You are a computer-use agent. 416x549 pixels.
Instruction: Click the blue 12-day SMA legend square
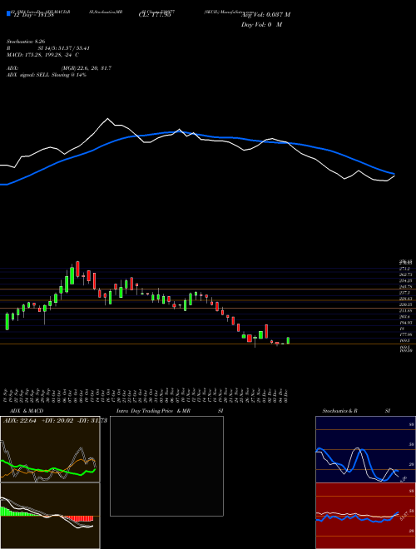(8, 13)
